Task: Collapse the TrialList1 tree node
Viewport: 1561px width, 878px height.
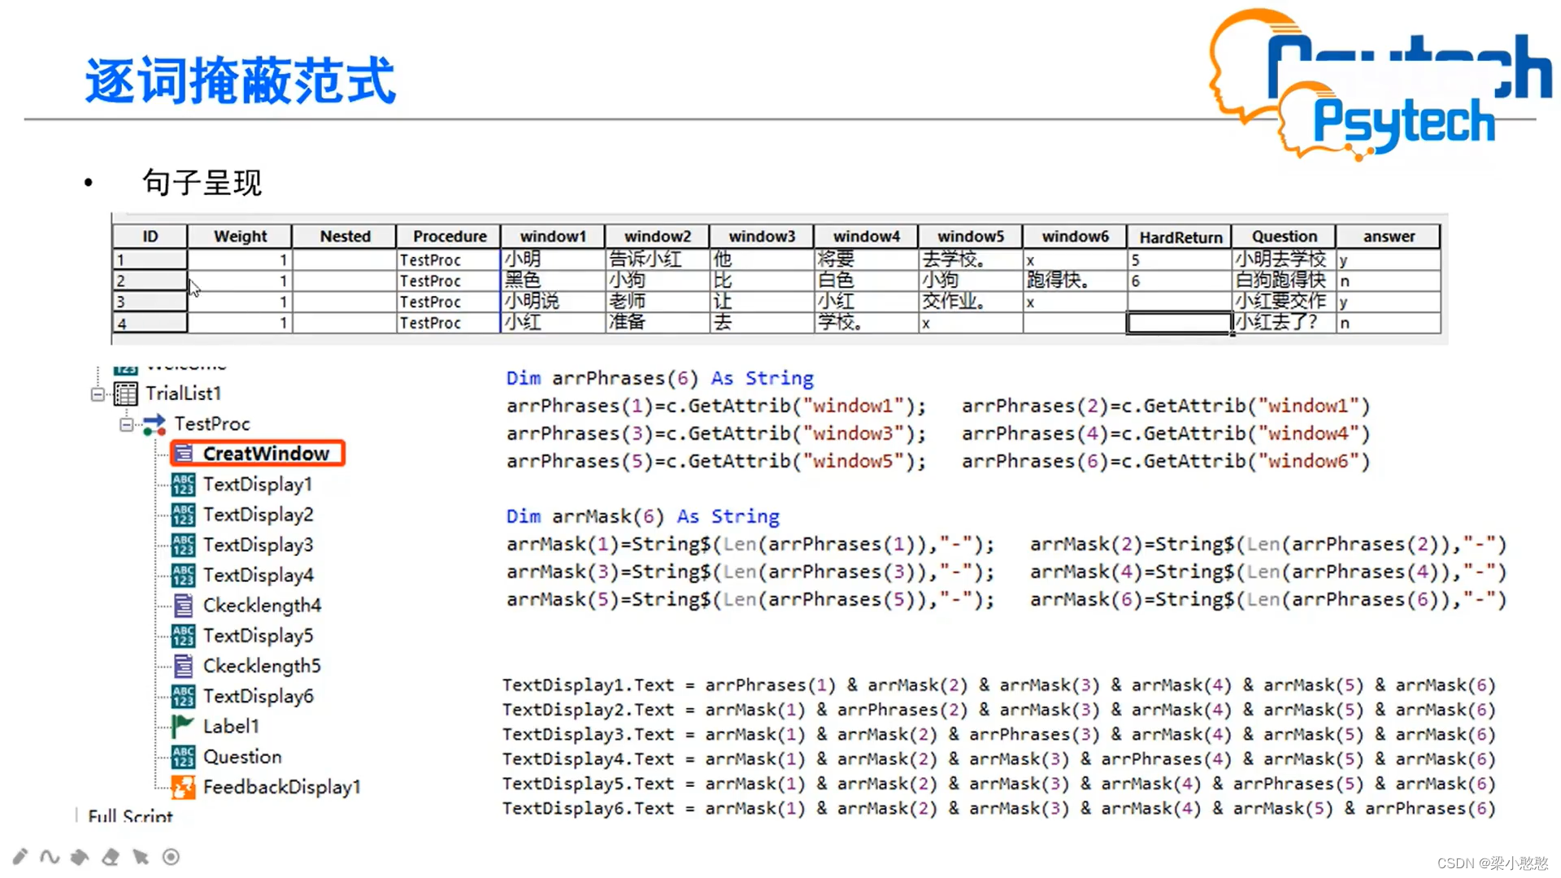Action: coord(98,394)
